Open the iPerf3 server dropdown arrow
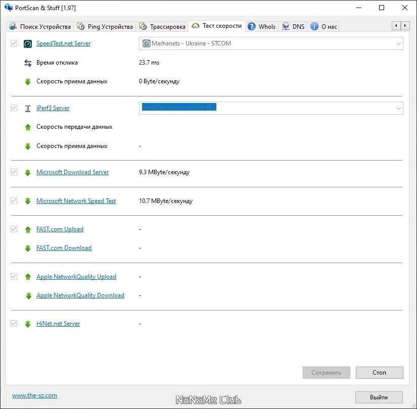 point(398,108)
